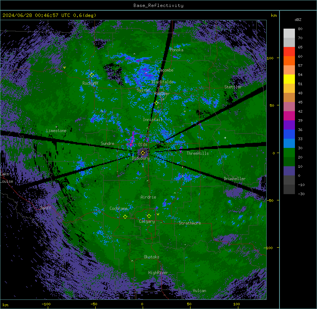
Task: Click the HighRiver label
Action: tap(158, 273)
